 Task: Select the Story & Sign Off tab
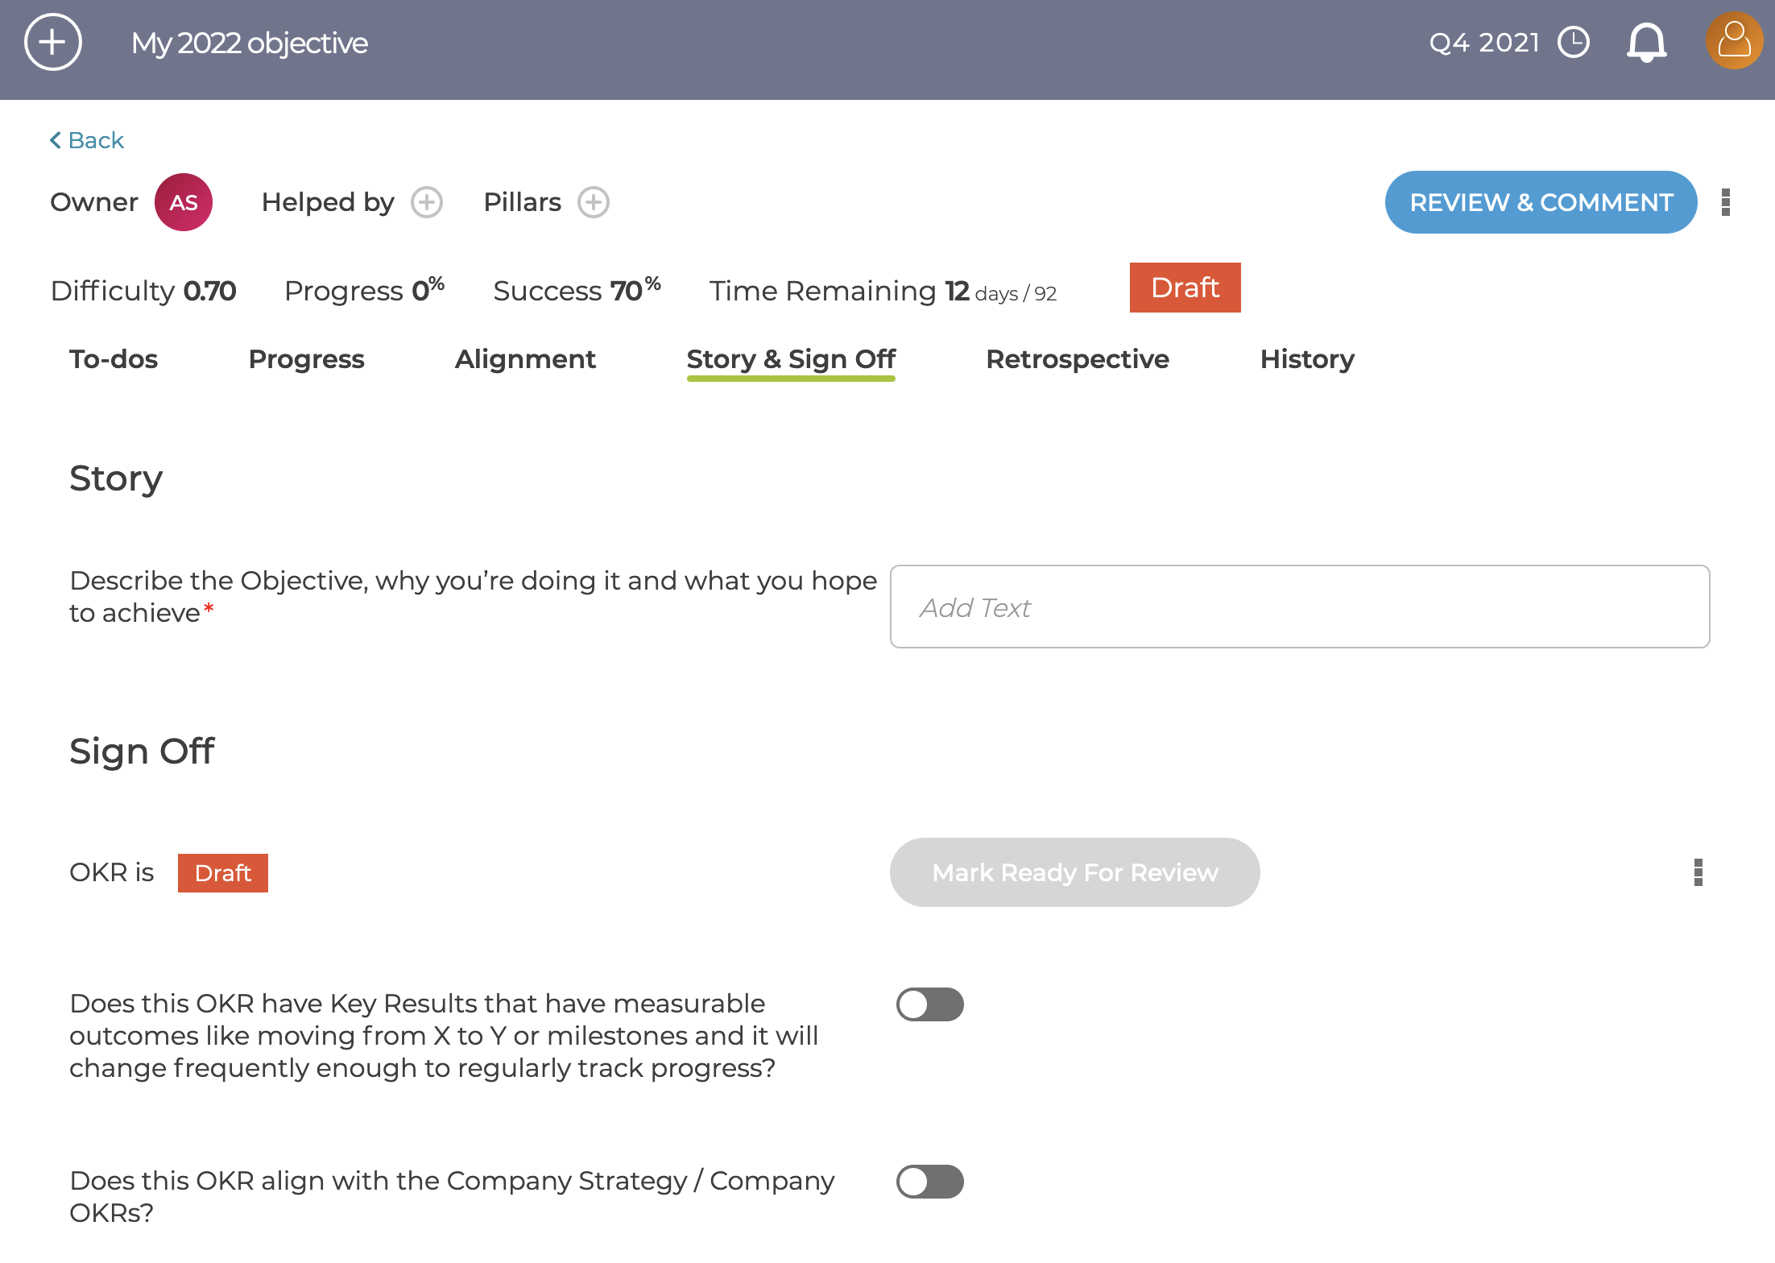click(x=791, y=359)
